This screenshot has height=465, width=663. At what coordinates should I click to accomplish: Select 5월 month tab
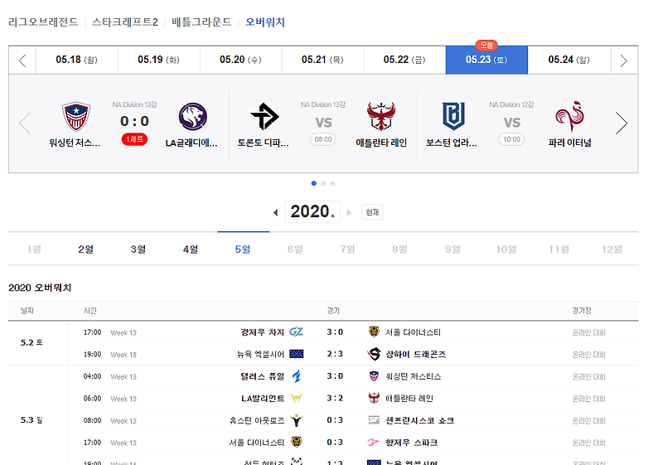pos(243,249)
